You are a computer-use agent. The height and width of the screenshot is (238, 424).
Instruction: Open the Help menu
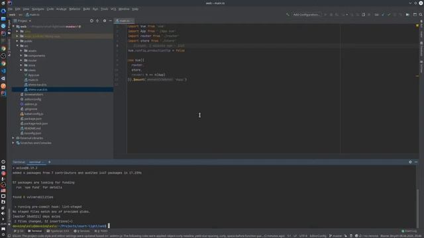(x=135, y=9)
